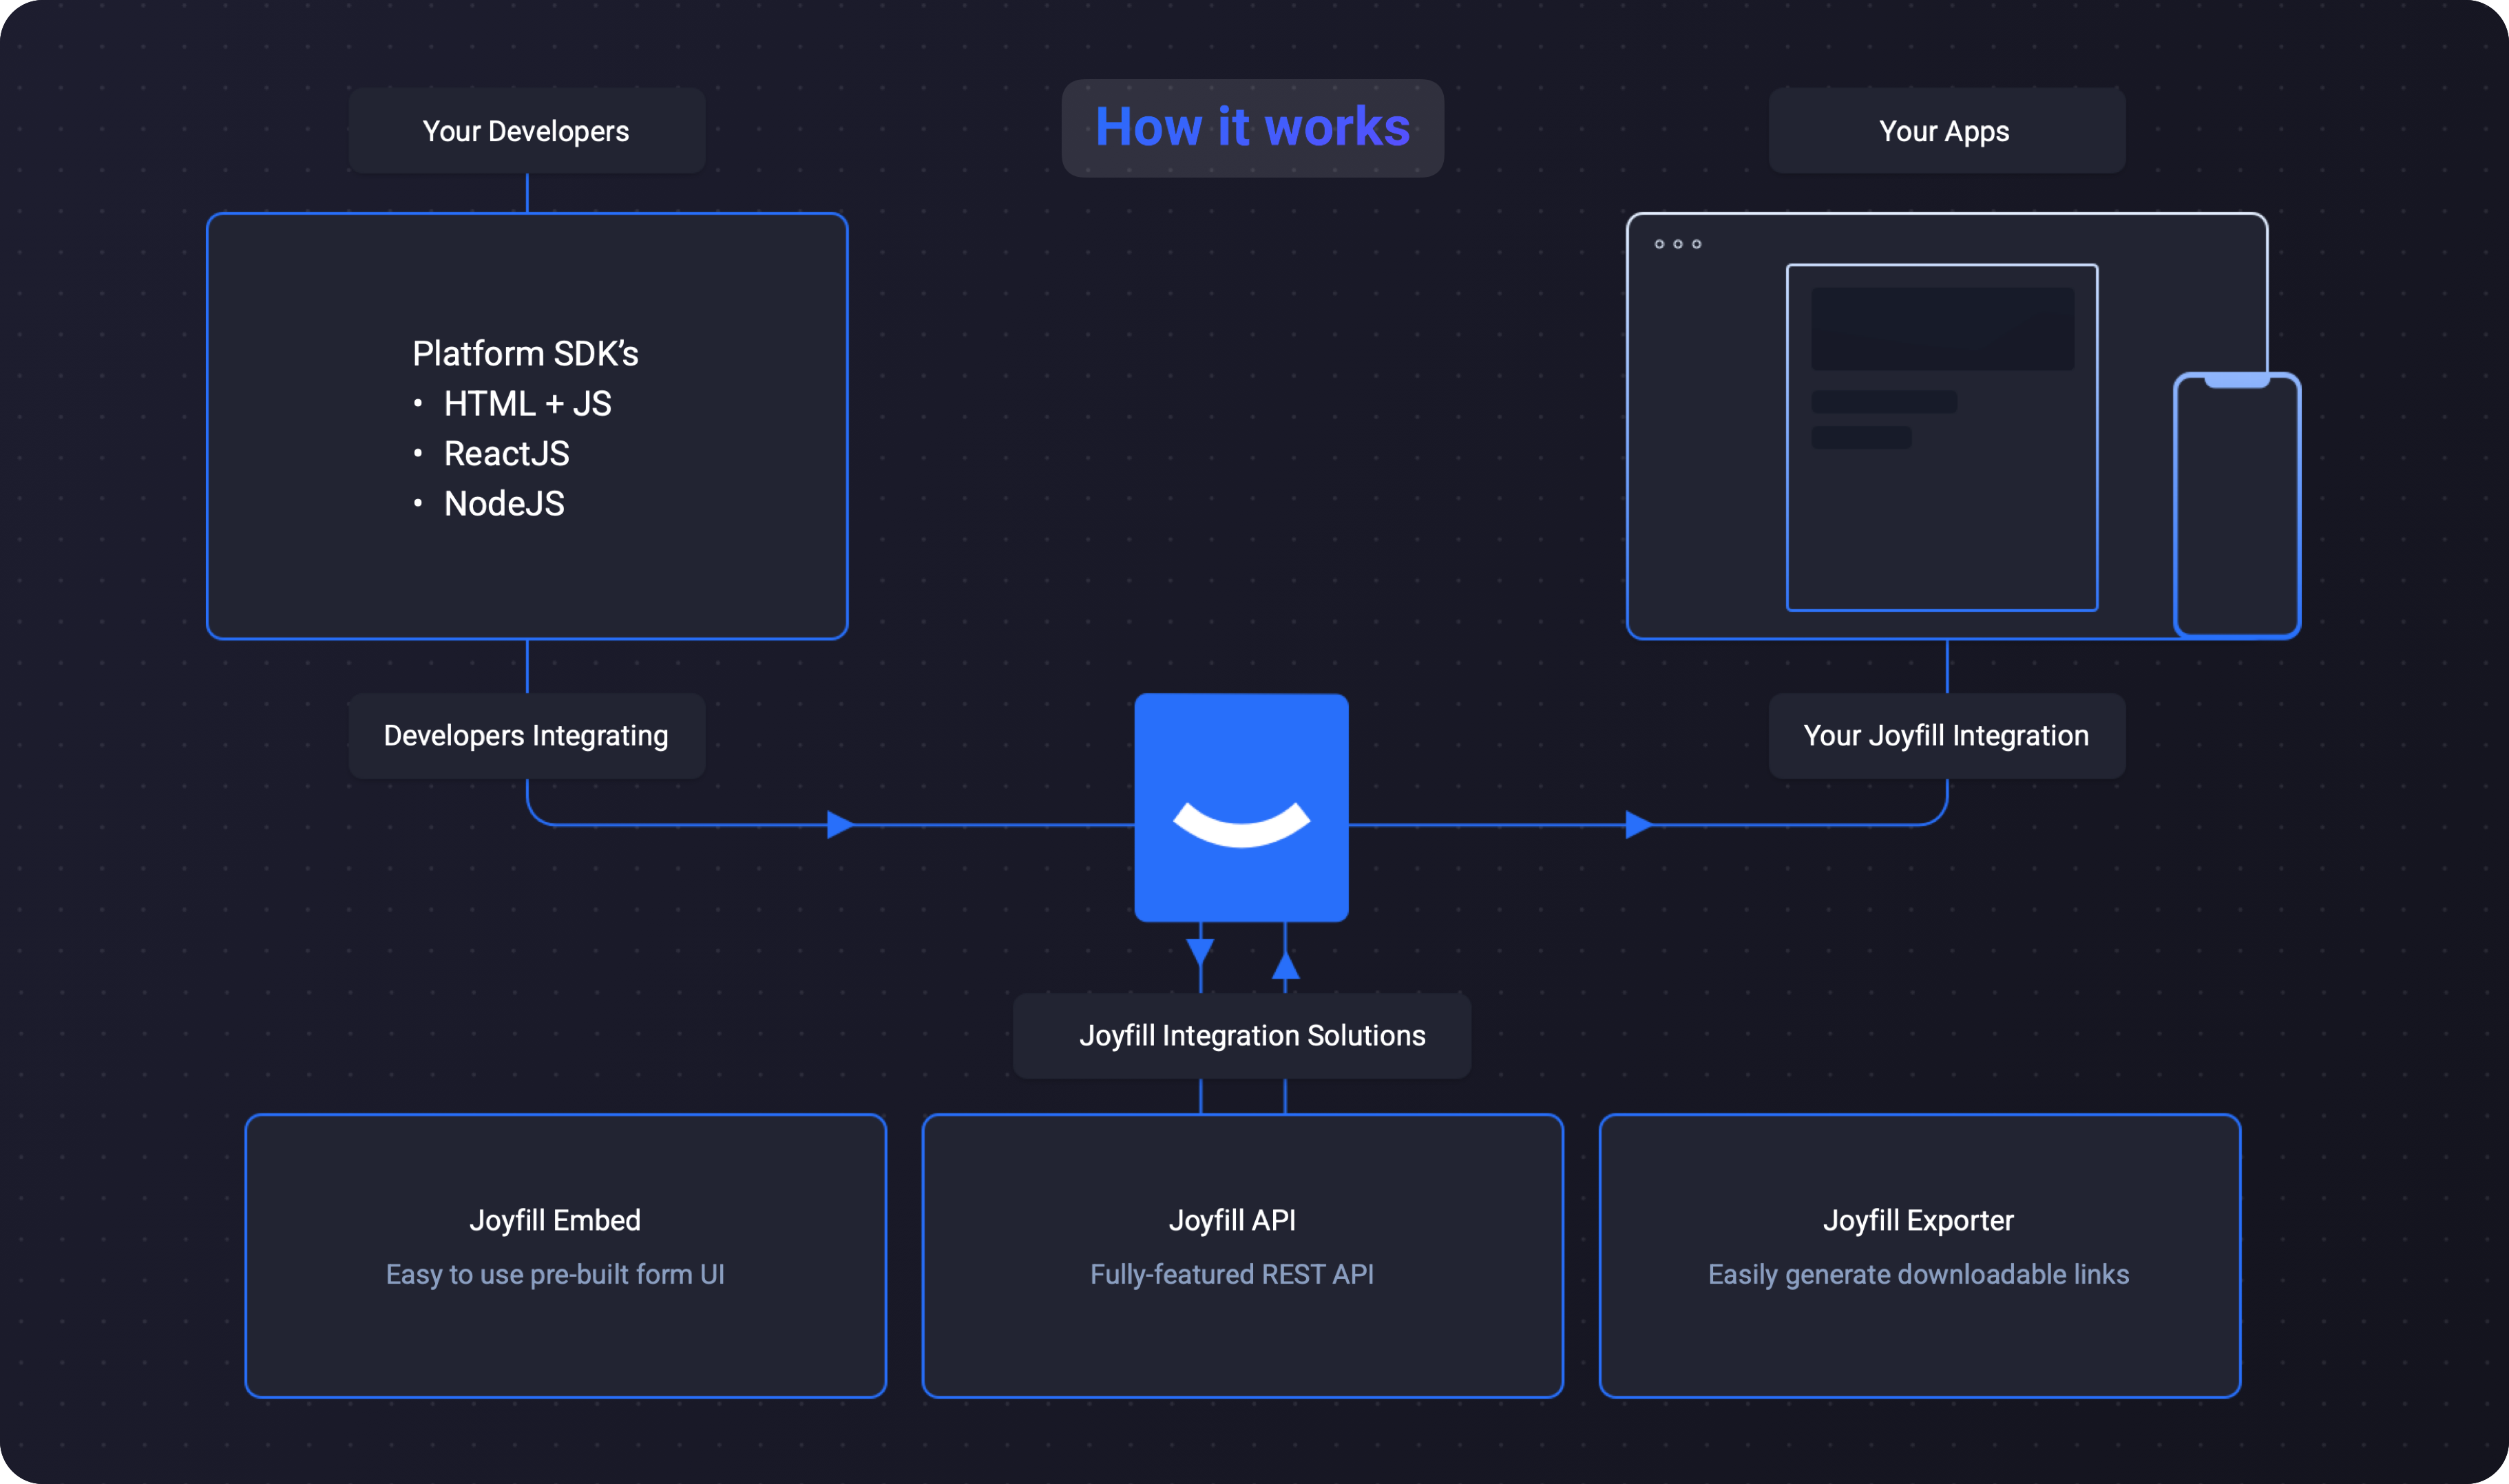Select the Your Developers label
Viewport: 2509px width, 1484px height.
(x=526, y=131)
